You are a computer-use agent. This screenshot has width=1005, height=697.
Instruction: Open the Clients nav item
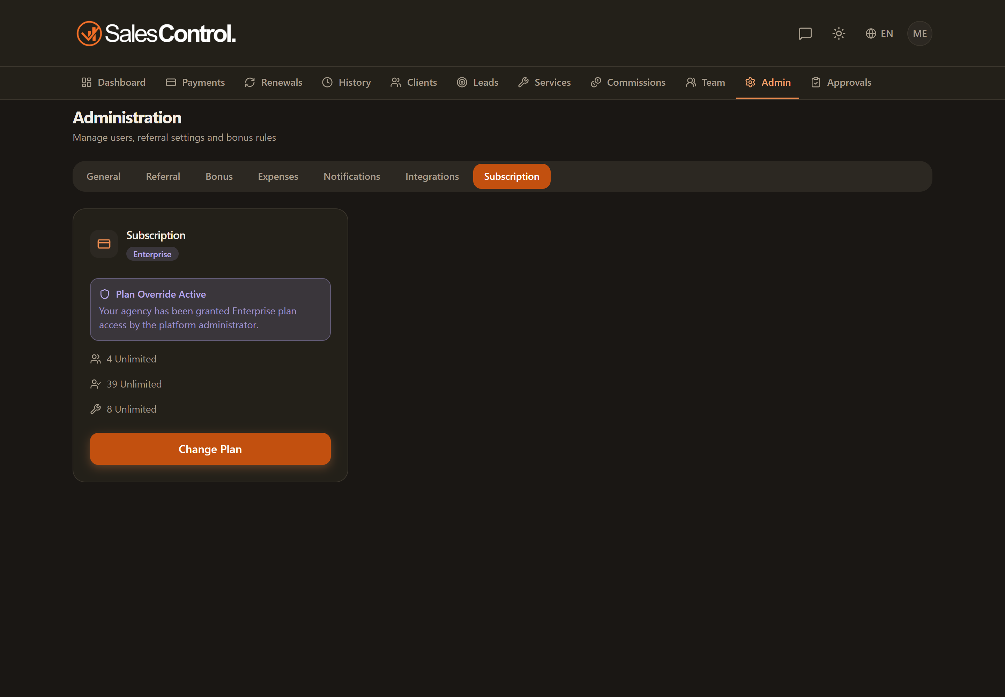(x=414, y=82)
